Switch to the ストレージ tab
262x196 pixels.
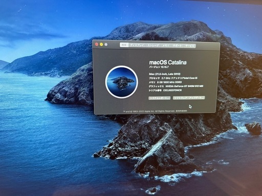[x=153, y=45]
